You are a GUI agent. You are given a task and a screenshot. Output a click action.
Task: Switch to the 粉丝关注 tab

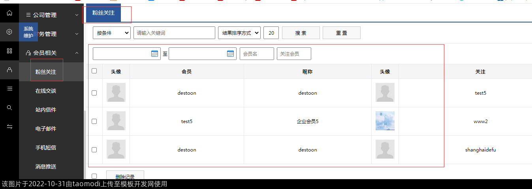103,13
